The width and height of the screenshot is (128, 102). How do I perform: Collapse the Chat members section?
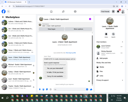[122, 42]
